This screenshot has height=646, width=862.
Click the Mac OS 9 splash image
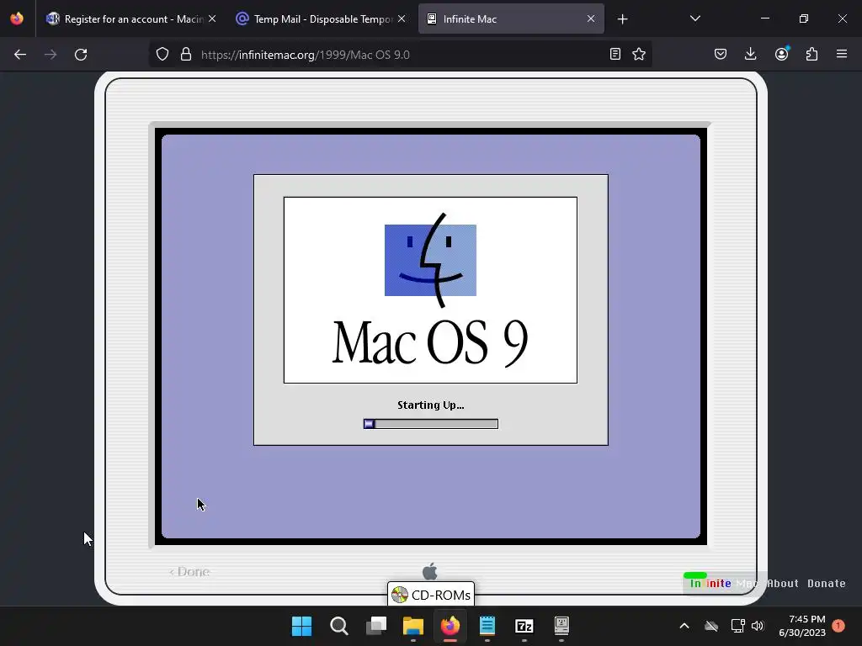click(430, 290)
